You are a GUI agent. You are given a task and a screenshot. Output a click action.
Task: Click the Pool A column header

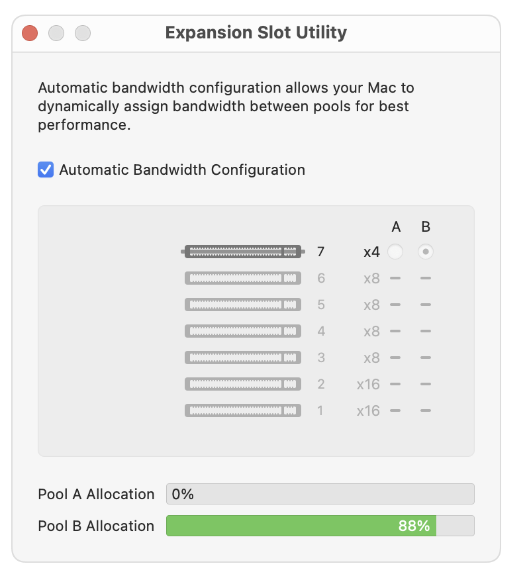(x=396, y=226)
